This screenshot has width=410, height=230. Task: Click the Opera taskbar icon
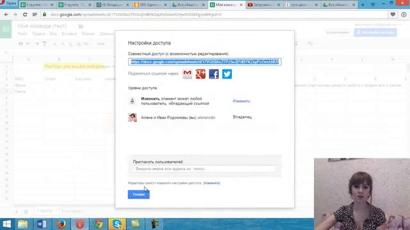tap(79, 224)
